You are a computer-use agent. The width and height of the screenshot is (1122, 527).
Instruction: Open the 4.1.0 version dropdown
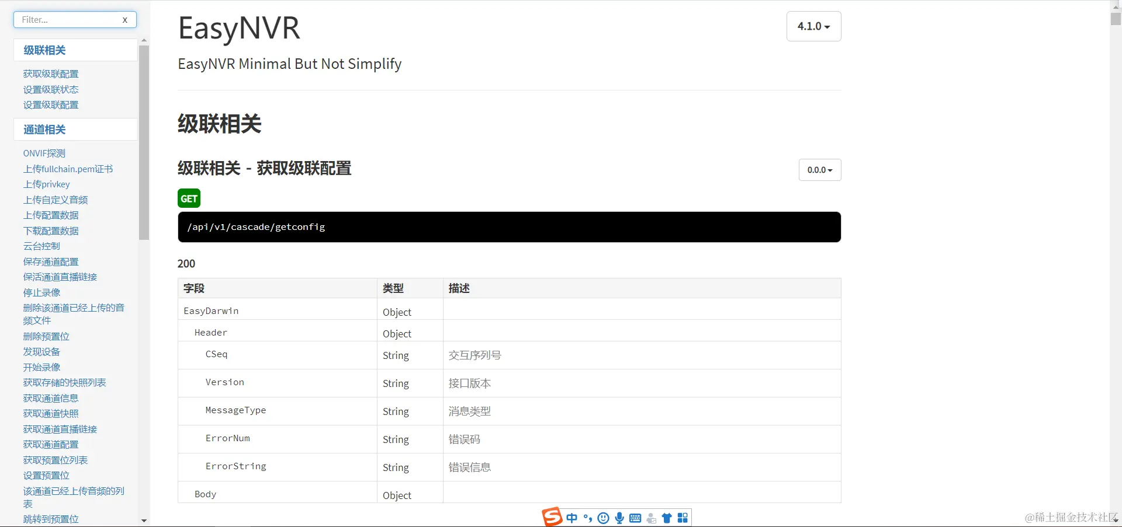pos(813,26)
